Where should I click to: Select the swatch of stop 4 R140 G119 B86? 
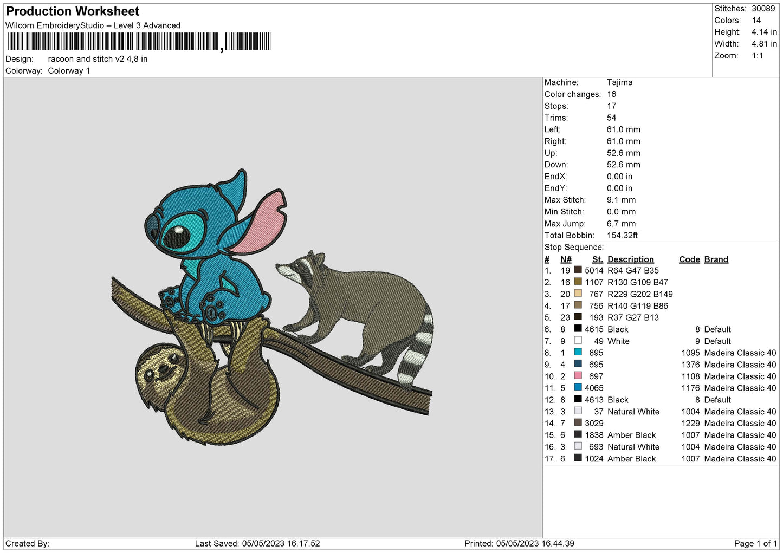578,305
